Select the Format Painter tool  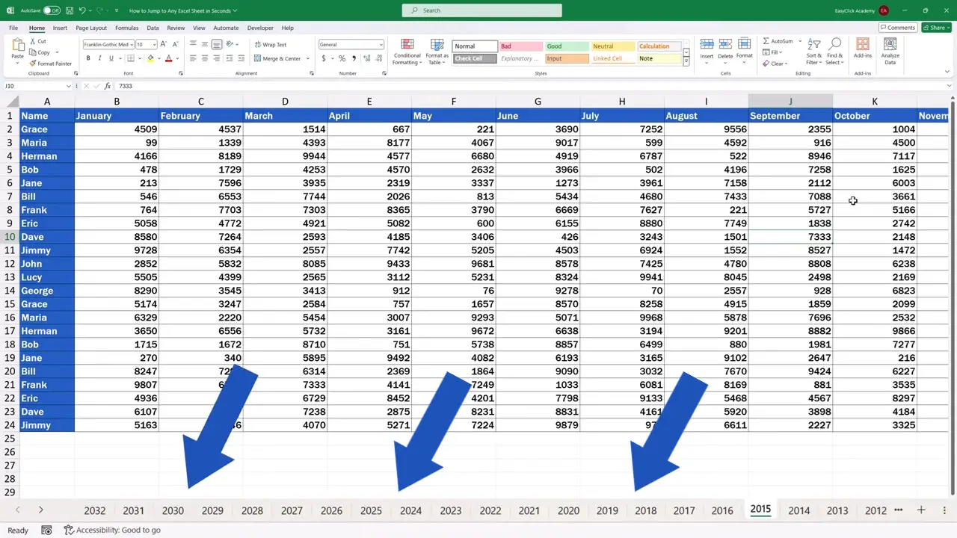pos(49,63)
